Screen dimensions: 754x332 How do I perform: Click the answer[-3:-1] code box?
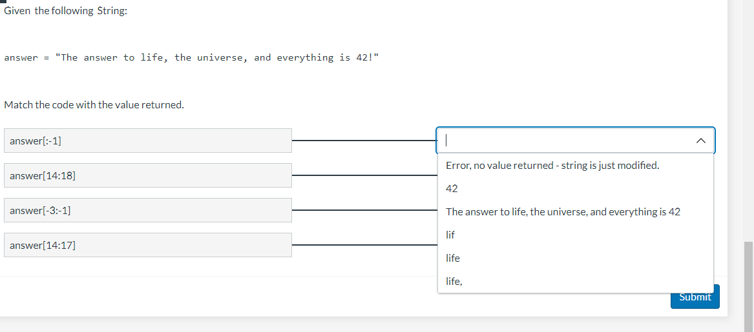pyautogui.click(x=147, y=210)
